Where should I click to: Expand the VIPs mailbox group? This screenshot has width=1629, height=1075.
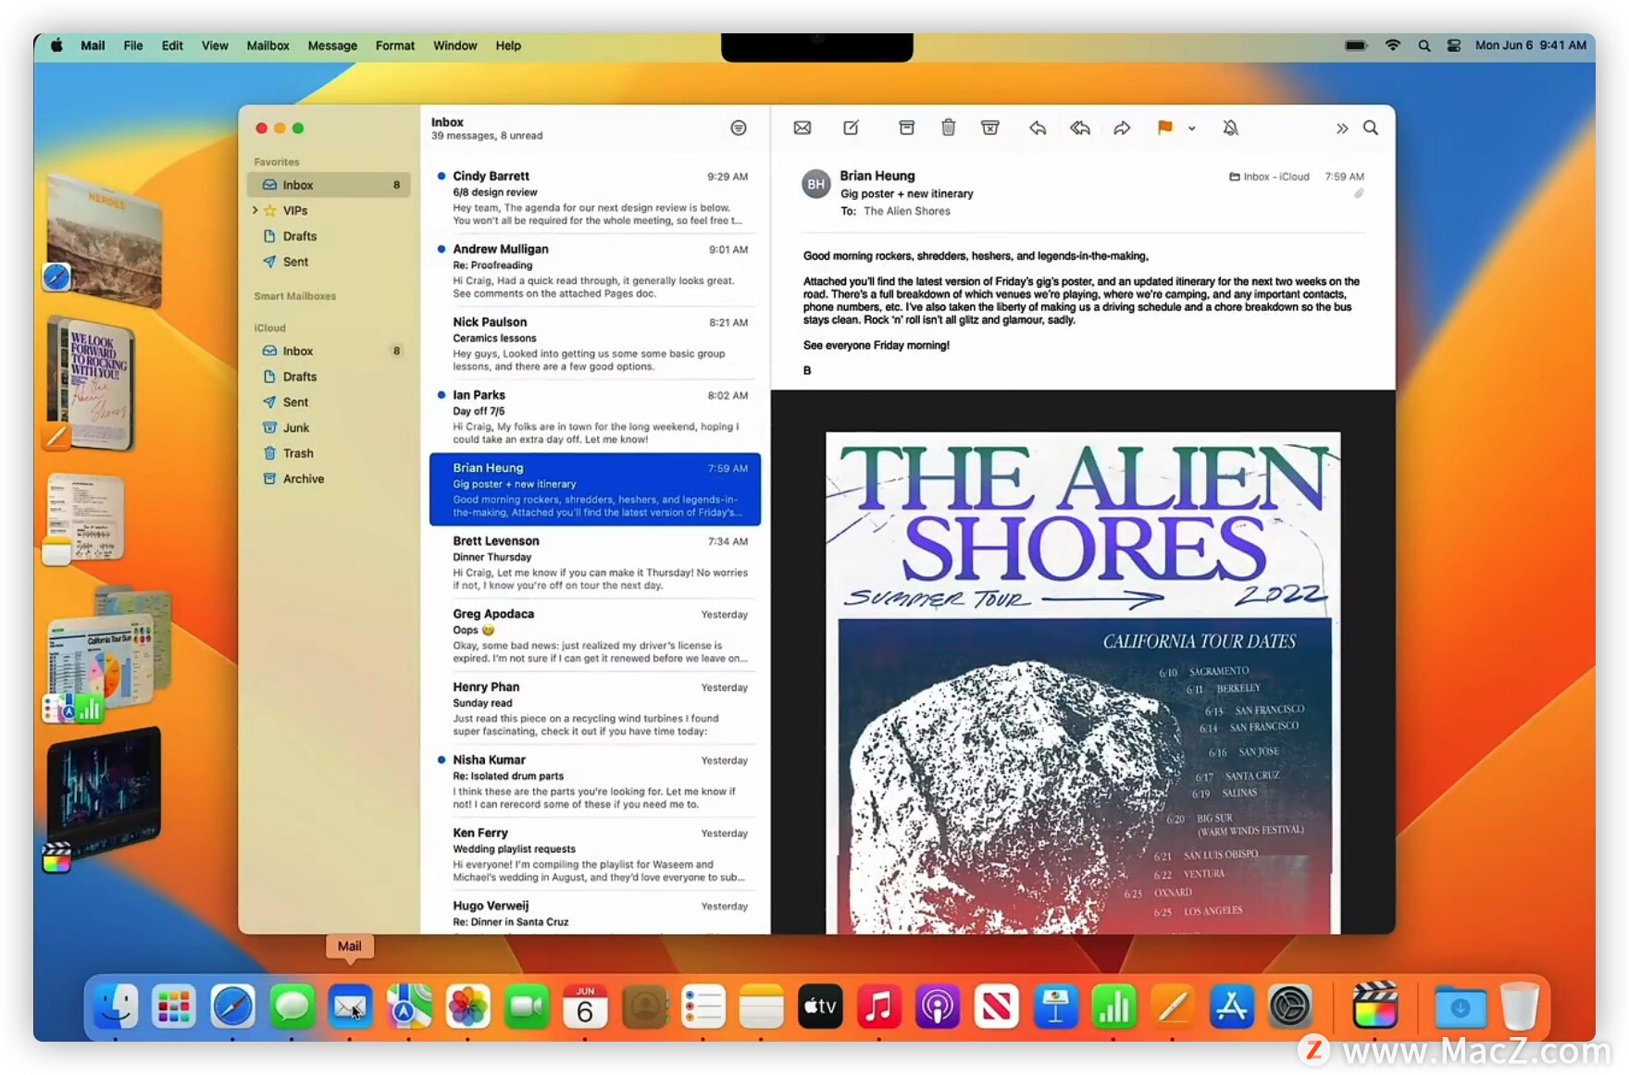[255, 210]
